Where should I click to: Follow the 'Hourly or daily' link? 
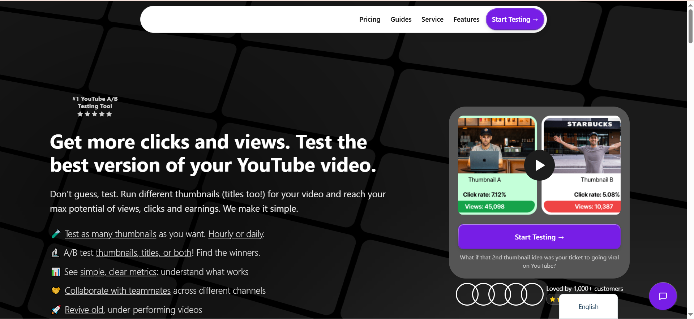click(236, 234)
